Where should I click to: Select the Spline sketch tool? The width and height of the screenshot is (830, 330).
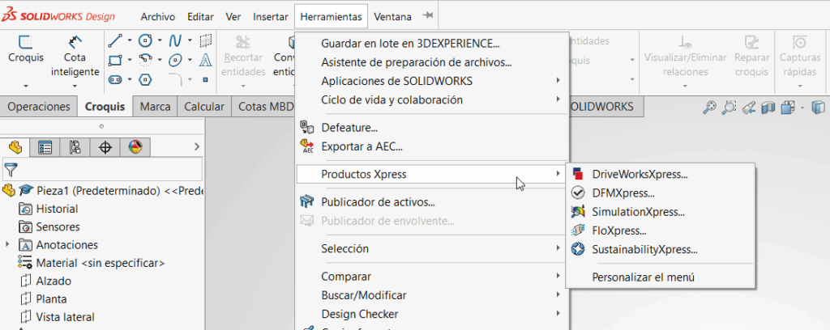pos(175,40)
